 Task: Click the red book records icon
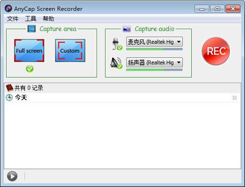(9, 88)
